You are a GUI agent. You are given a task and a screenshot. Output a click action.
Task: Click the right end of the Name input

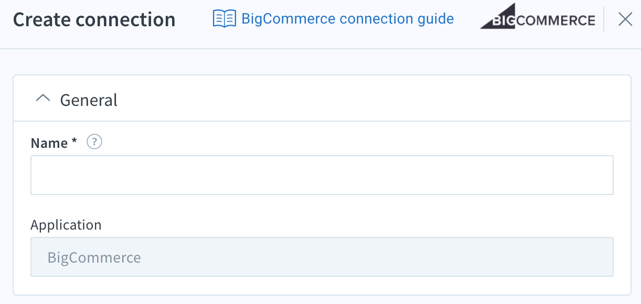tap(598, 175)
